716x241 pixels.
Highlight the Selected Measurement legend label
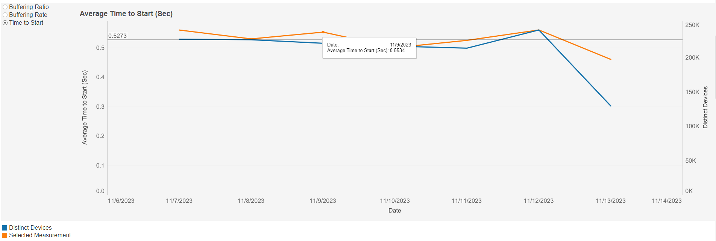[x=40, y=235]
